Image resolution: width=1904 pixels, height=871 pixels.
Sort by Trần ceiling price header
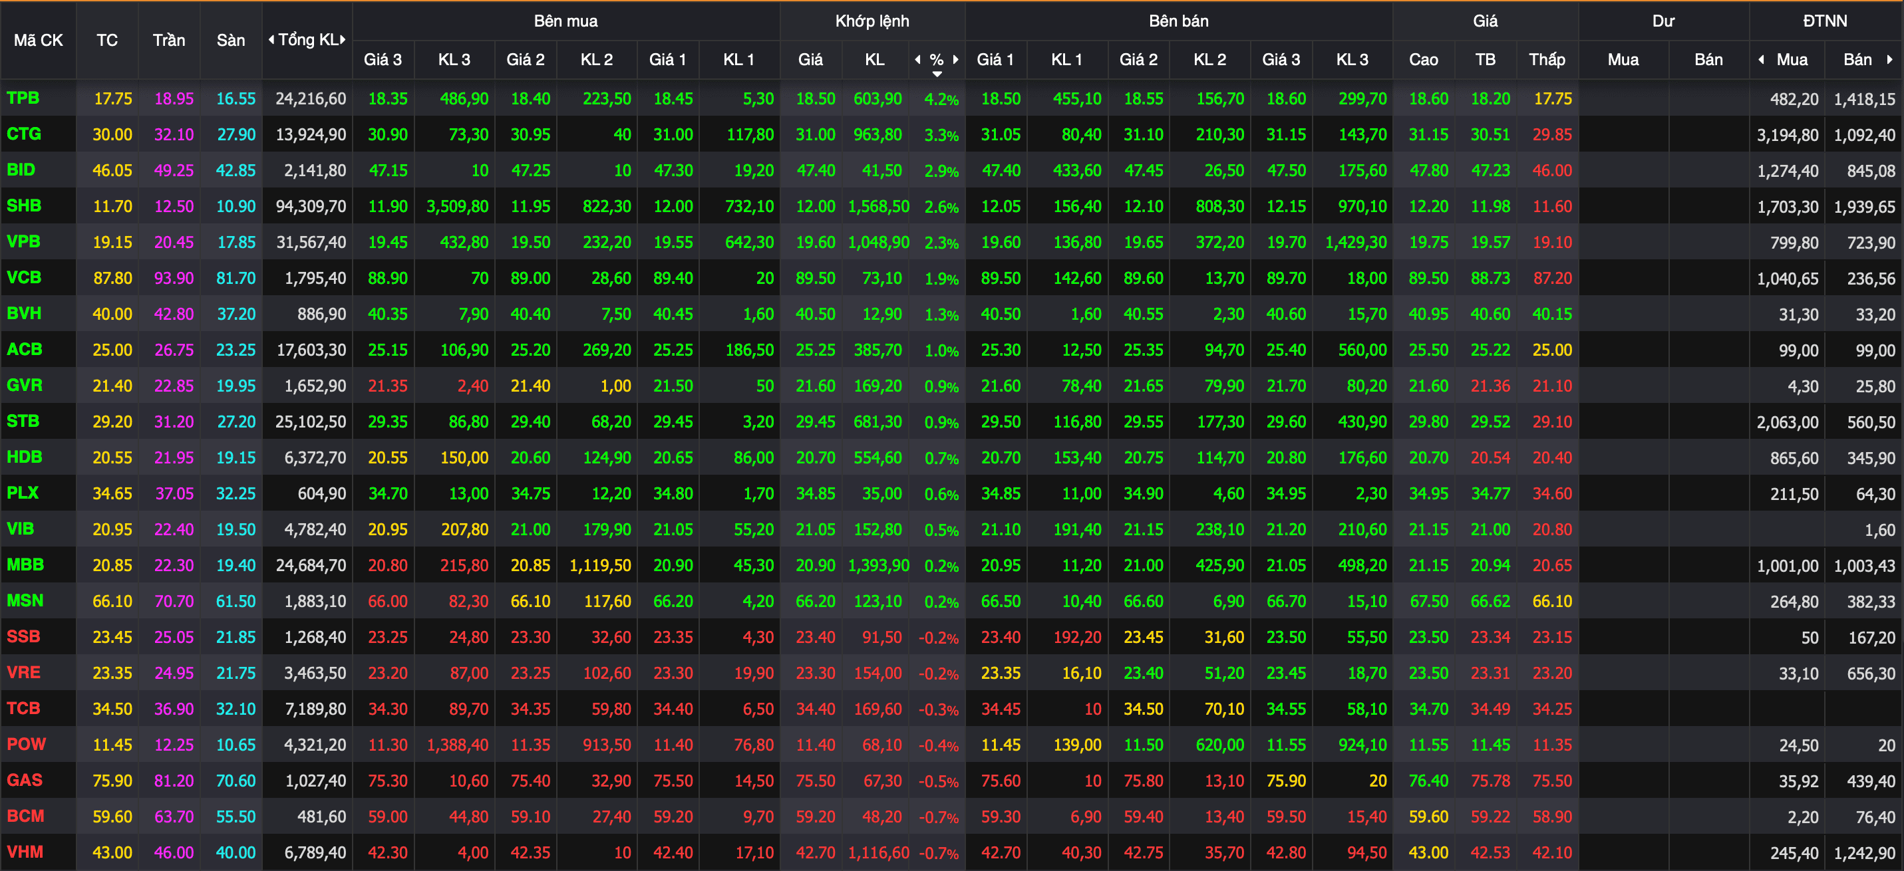[x=169, y=41]
